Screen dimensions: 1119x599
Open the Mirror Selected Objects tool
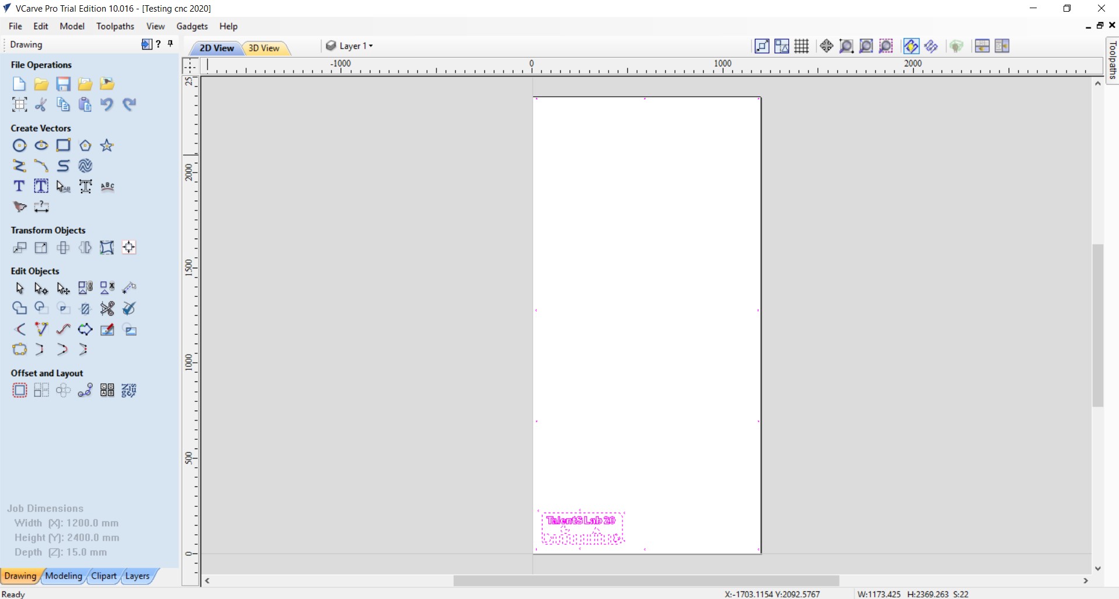point(85,247)
